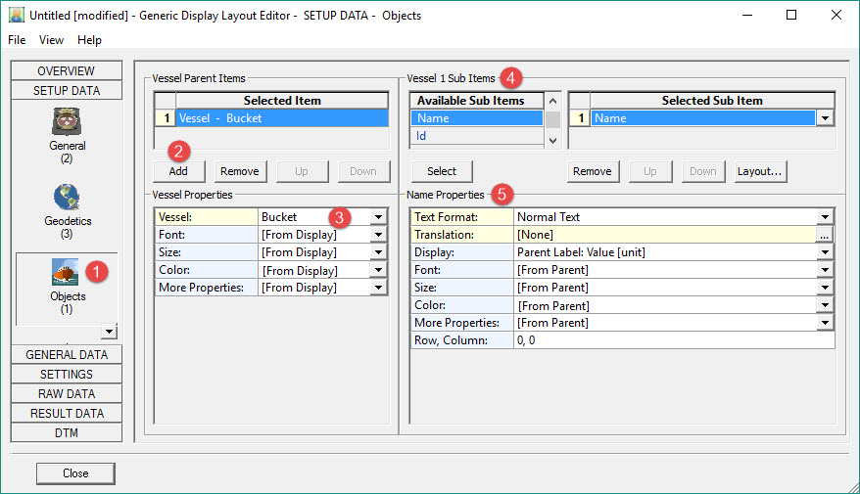
Task: Open the File menu
Action: pos(17,40)
